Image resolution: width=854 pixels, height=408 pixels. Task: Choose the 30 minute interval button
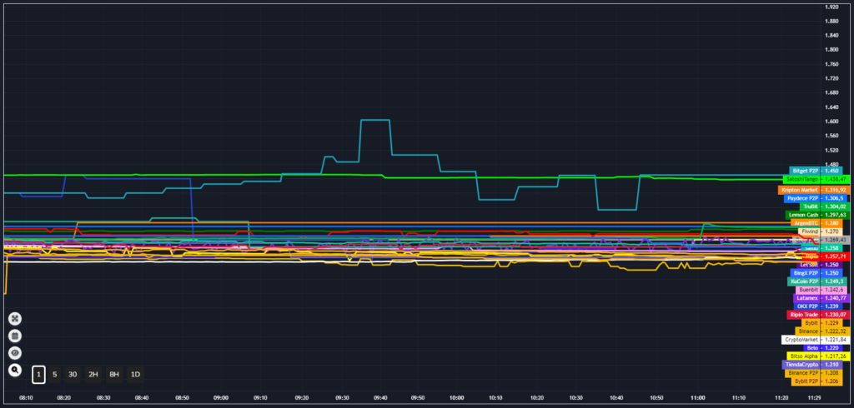(73, 375)
